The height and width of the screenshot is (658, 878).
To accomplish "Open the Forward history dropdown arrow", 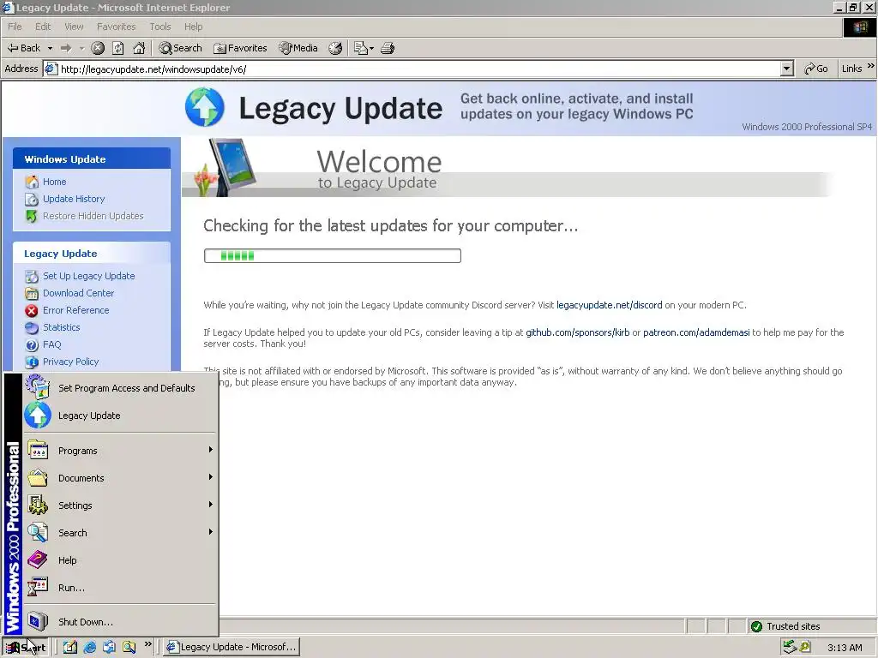I will (x=81, y=48).
